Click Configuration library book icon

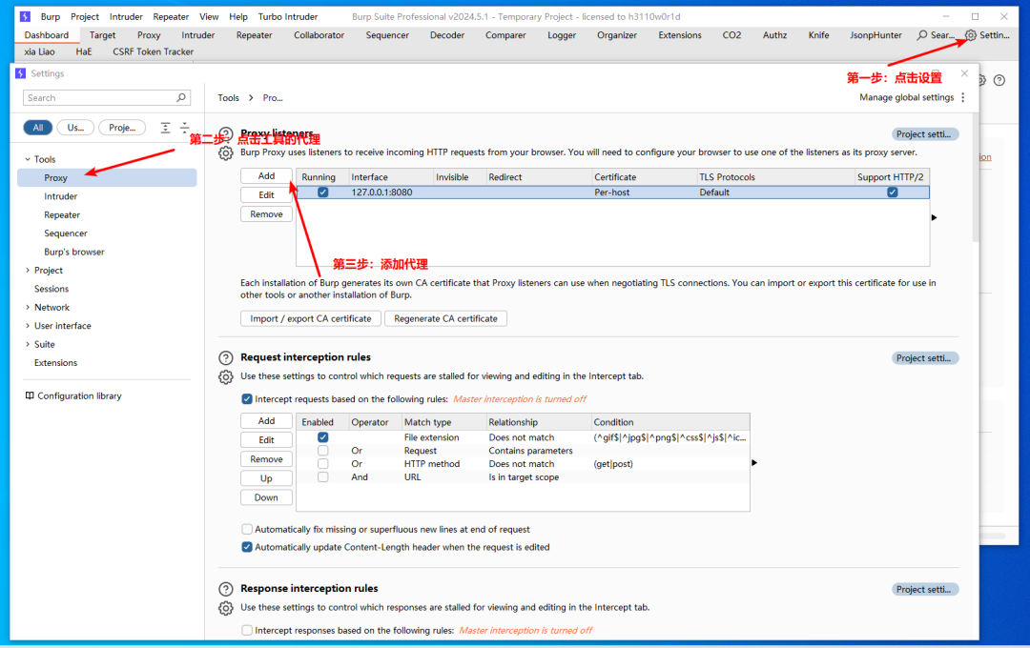click(x=30, y=395)
